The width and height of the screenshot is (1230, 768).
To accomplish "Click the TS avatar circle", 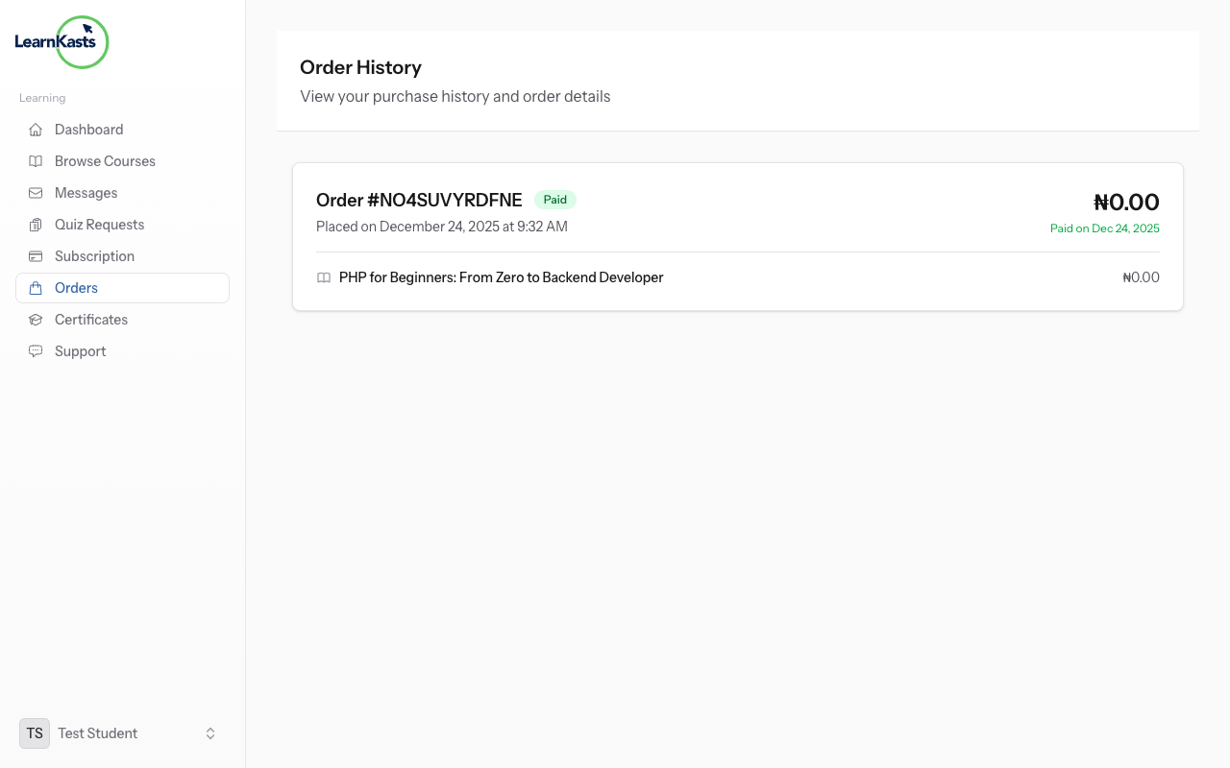I will tap(34, 732).
